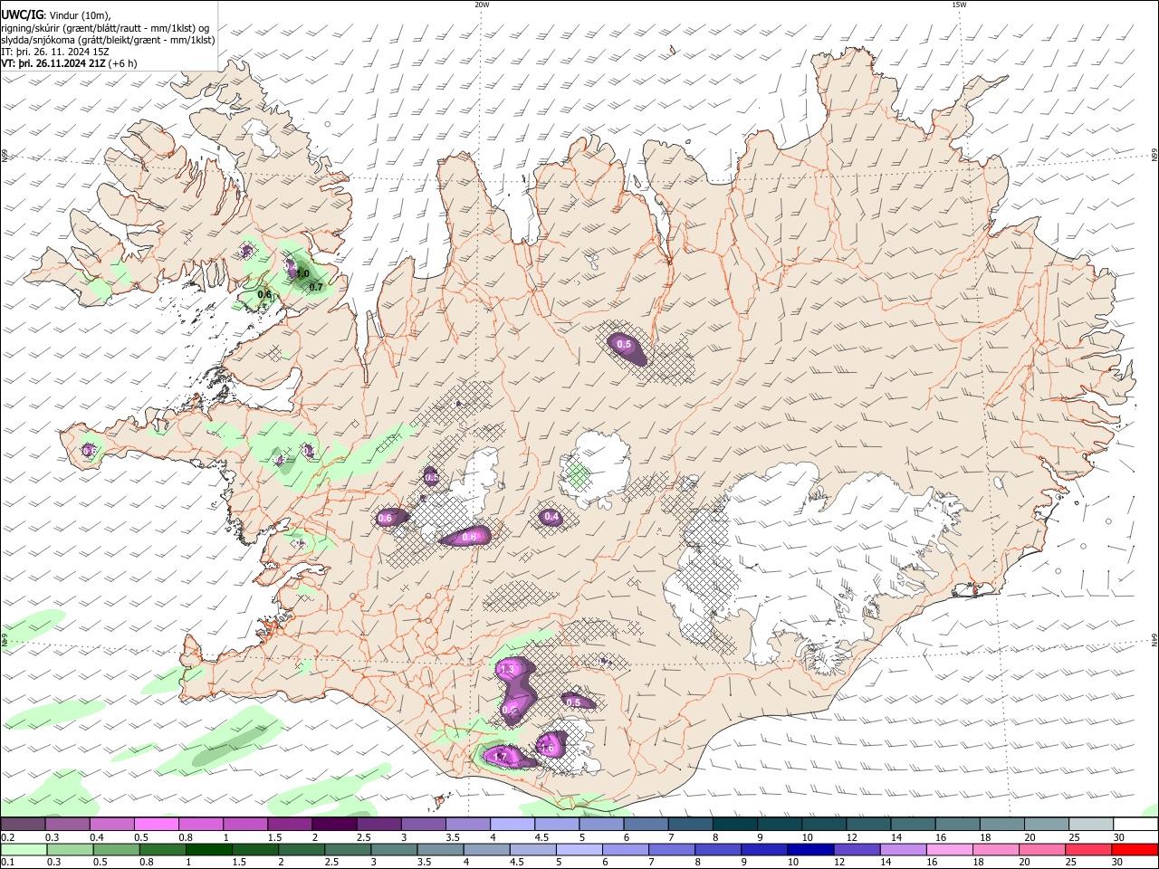Click the darkest purple 2 swatch in upper legend row
Image resolution: width=1159 pixels, height=869 pixels.
point(334,825)
